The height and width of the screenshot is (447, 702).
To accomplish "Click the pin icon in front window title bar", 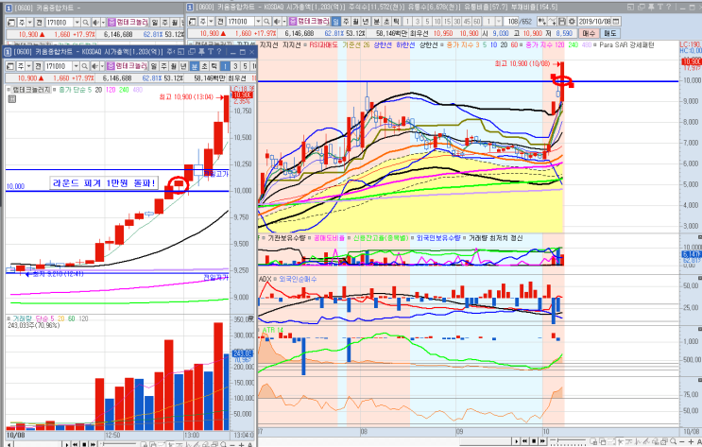I will click(201, 52).
